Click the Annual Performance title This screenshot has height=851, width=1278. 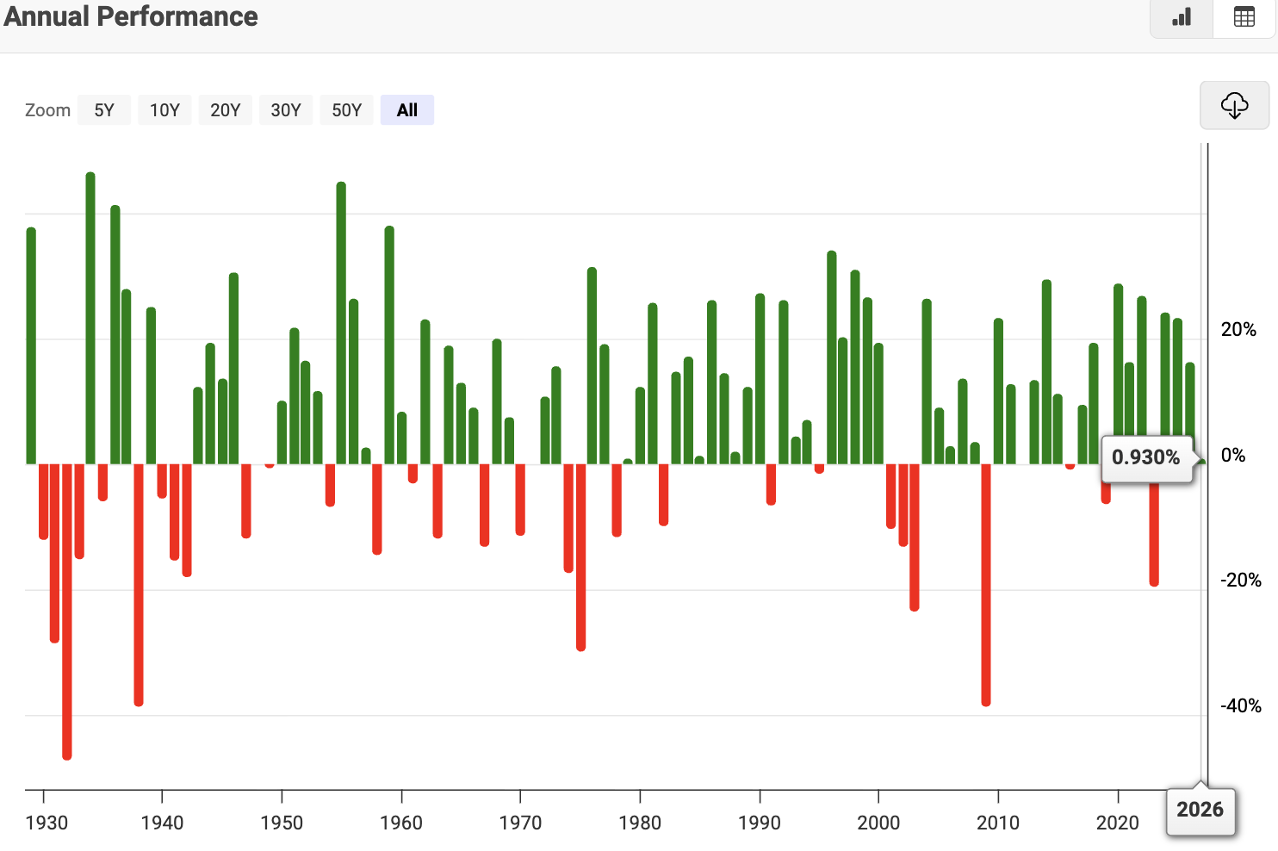click(x=131, y=16)
